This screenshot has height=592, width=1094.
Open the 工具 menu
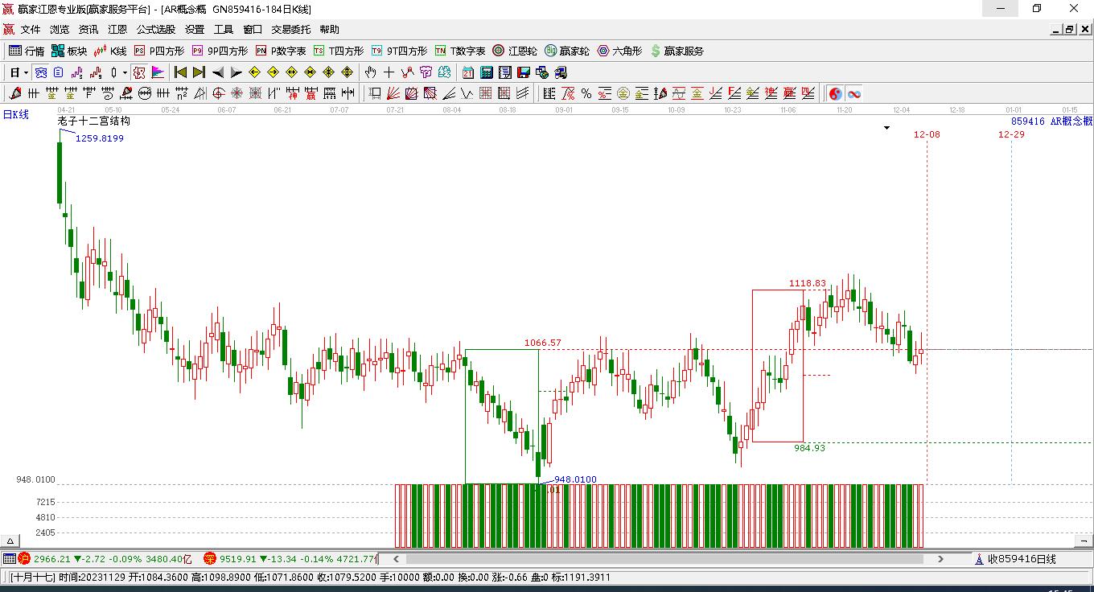click(224, 30)
